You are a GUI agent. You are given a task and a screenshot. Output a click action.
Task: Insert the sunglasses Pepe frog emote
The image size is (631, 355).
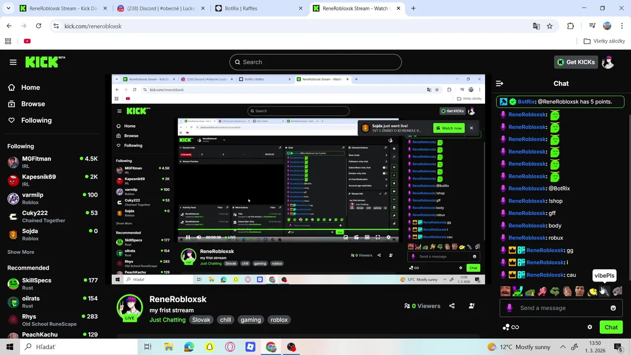click(x=555, y=291)
